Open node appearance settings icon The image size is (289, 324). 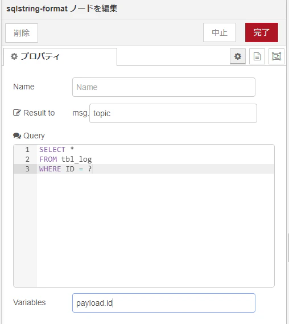click(x=276, y=56)
